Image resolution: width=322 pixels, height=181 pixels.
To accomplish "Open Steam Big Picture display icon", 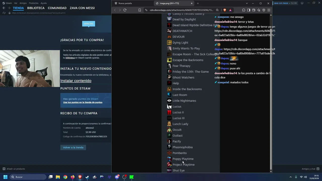I will click(302, 3).
